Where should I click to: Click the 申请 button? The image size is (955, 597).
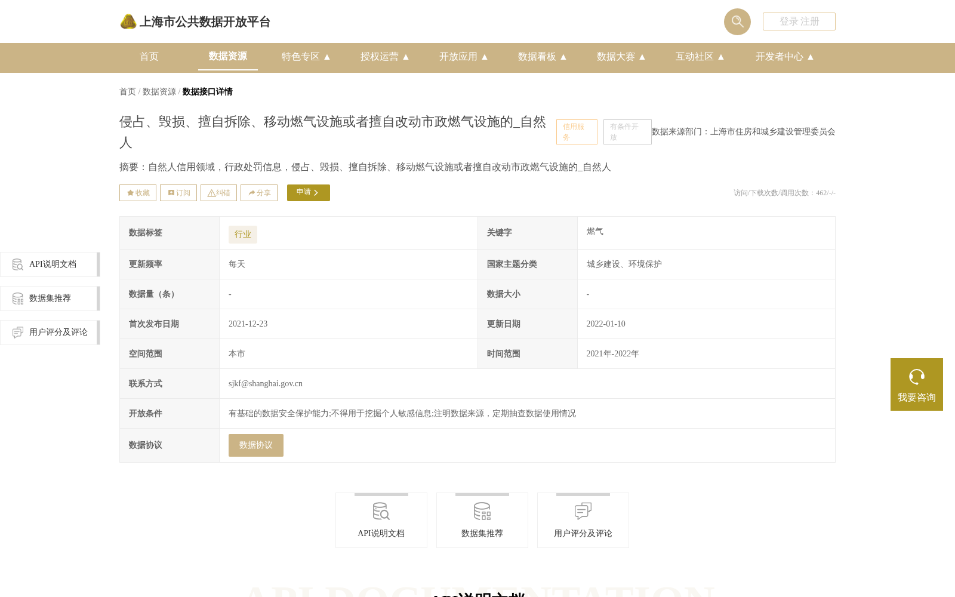click(x=309, y=193)
